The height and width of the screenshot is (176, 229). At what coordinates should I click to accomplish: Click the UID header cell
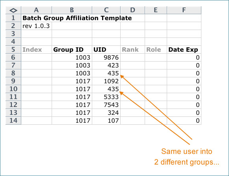pos(106,50)
